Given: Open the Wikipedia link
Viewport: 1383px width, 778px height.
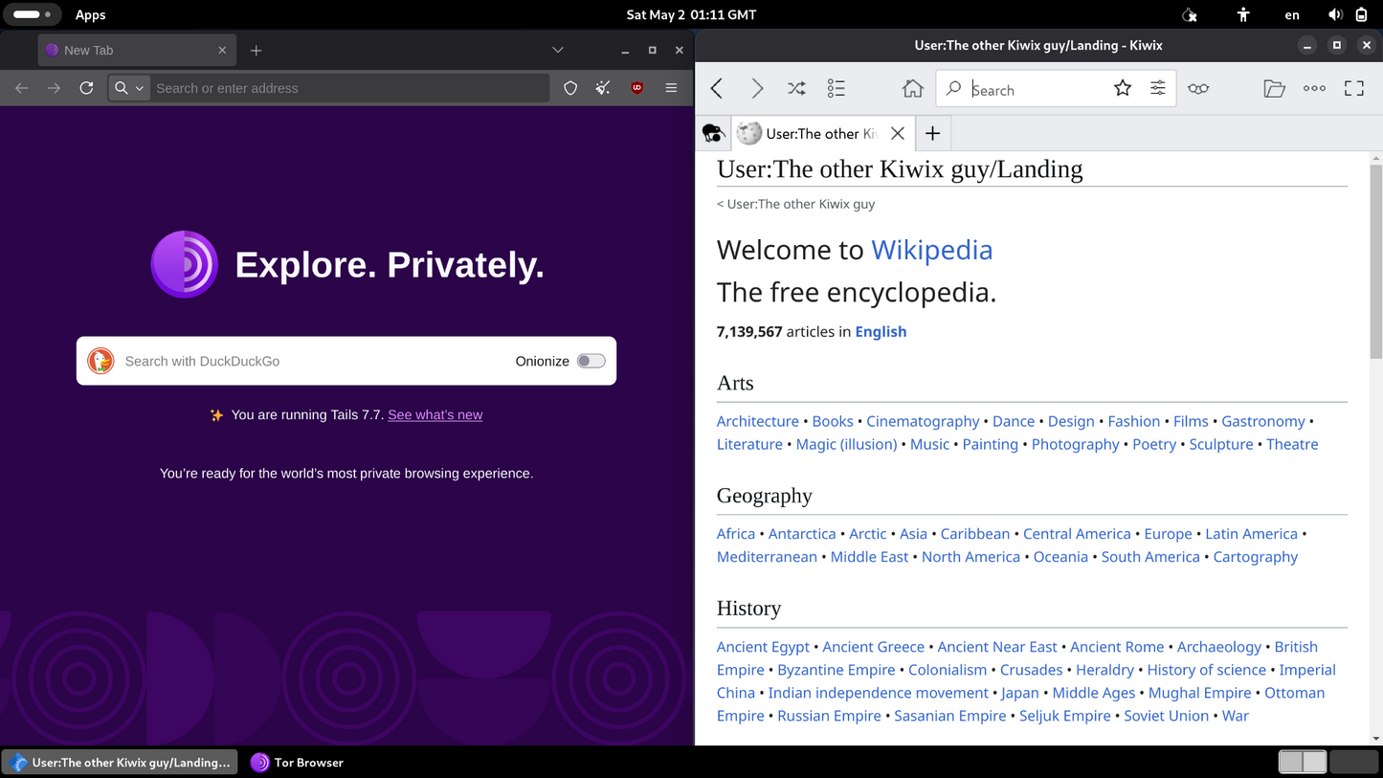Looking at the screenshot, I should [x=931, y=250].
